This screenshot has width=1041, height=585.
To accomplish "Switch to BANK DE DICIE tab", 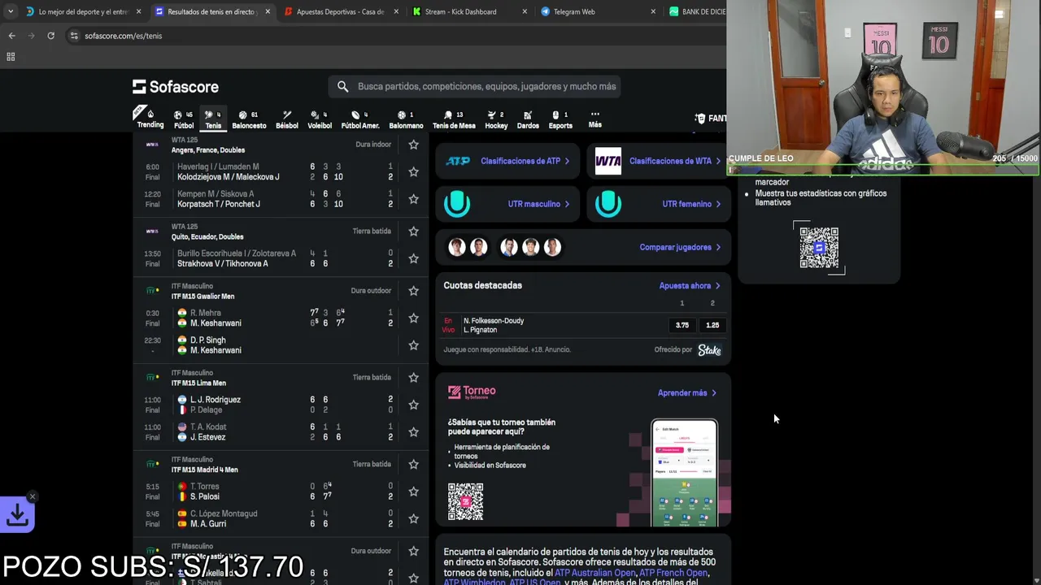I will pos(695,12).
